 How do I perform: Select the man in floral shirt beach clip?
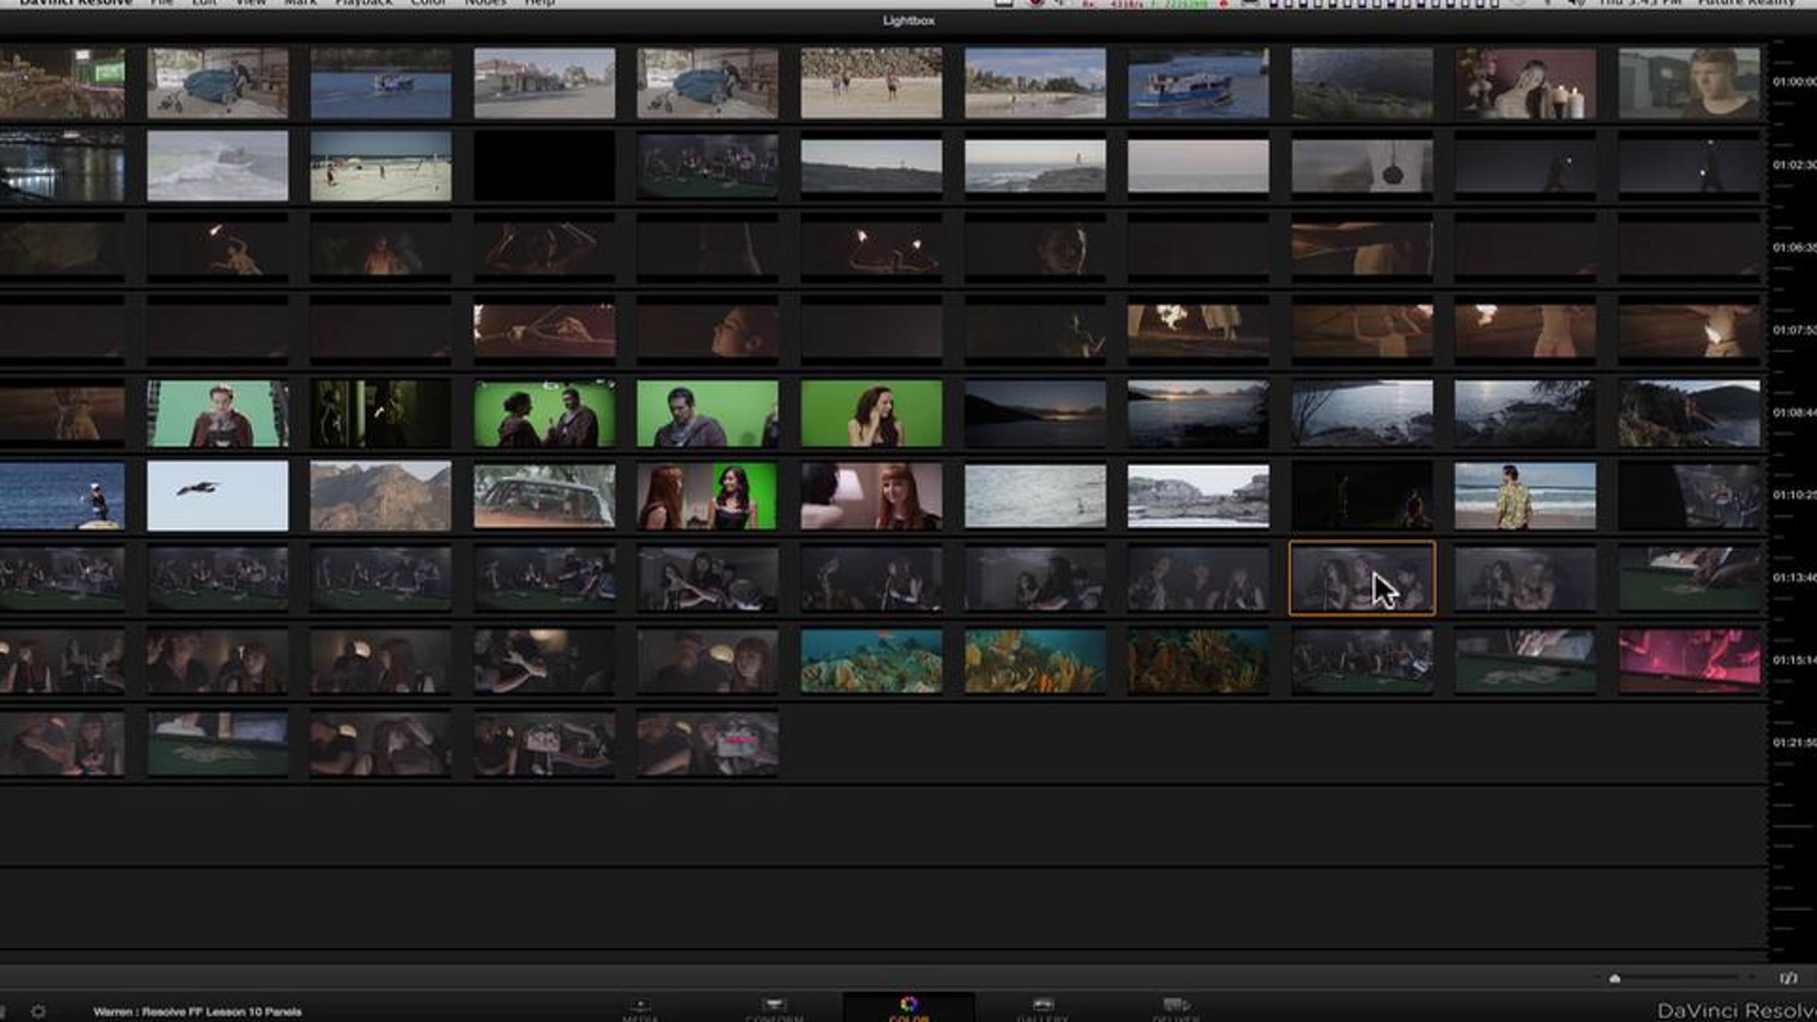(1526, 496)
